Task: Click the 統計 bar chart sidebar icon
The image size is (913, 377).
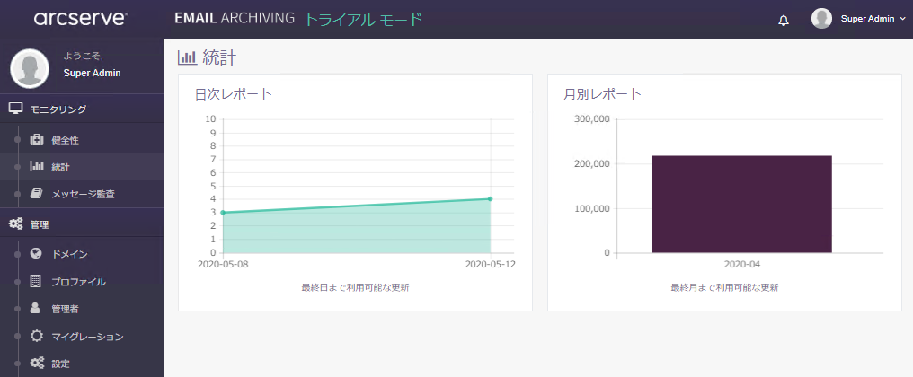Action: [x=37, y=166]
